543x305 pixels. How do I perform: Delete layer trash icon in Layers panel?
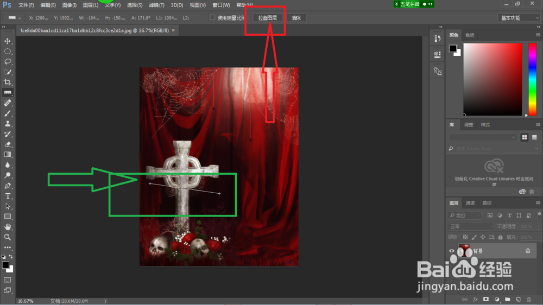529,299
